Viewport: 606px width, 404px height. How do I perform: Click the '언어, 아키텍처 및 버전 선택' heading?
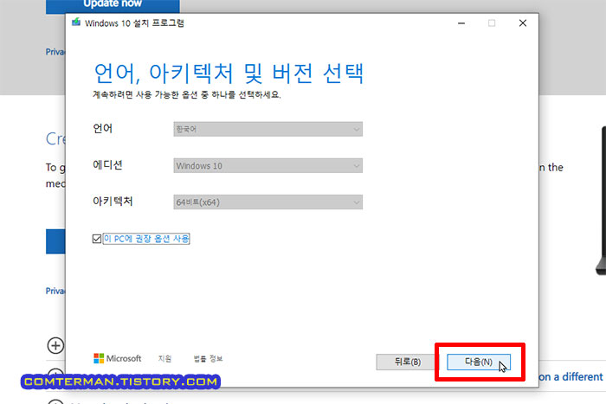tap(229, 73)
